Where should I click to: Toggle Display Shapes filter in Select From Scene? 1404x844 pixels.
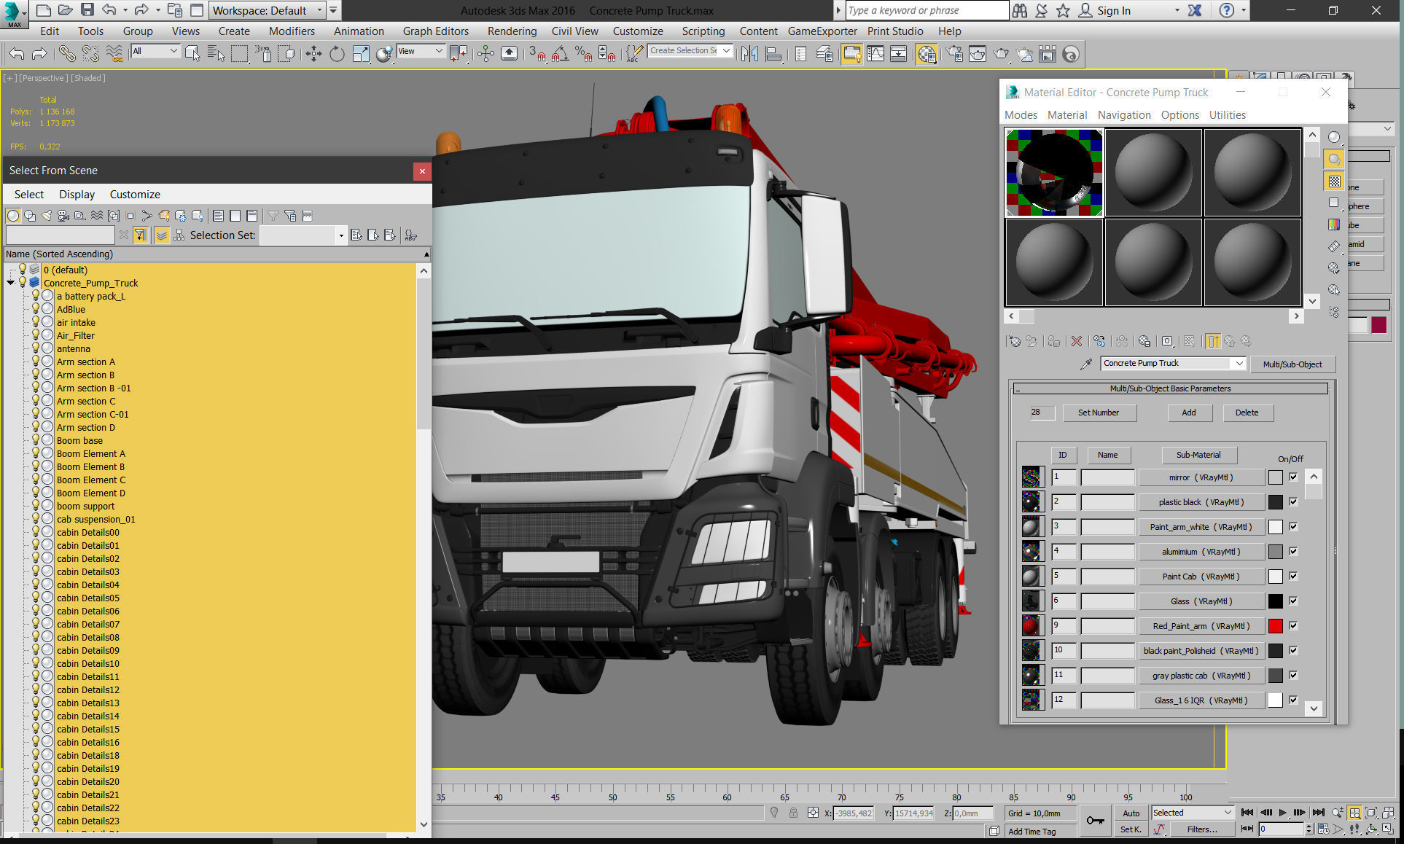30,216
